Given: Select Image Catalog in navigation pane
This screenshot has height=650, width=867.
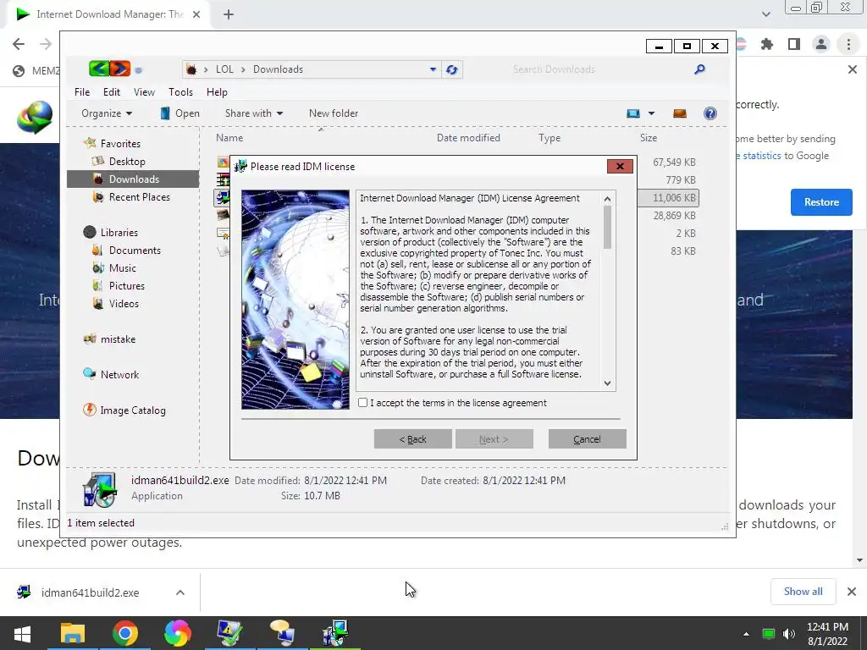Looking at the screenshot, I should click(x=132, y=410).
